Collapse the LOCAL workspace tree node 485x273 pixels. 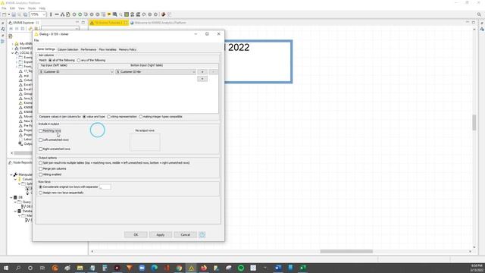pyautogui.click(x=13, y=53)
